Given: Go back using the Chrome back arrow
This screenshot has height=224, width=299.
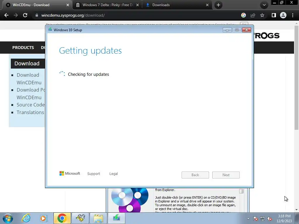Looking at the screenshot, I should 6,15.
